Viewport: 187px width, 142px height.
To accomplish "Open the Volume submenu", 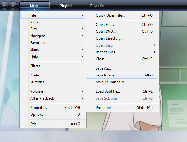I will click(52, 91).
